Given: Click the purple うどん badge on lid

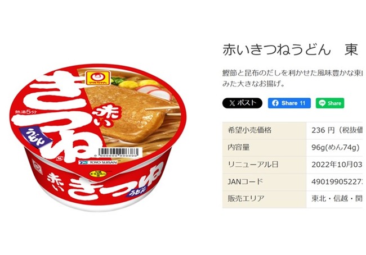Looking at the screenshot, I should pyautogui.click(x=35, y=136).
